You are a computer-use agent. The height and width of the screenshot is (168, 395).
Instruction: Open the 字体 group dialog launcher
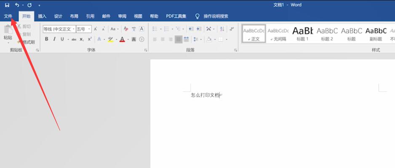coord(146,50)
